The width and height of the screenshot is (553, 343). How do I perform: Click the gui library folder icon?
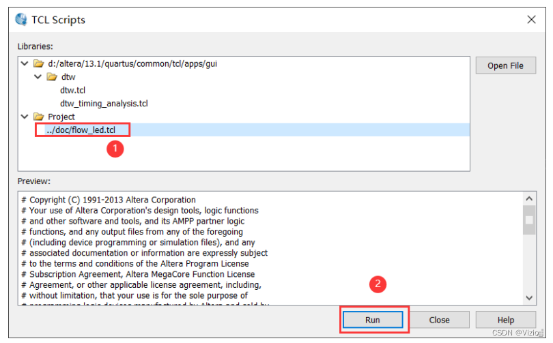click(x=38, y=63)
